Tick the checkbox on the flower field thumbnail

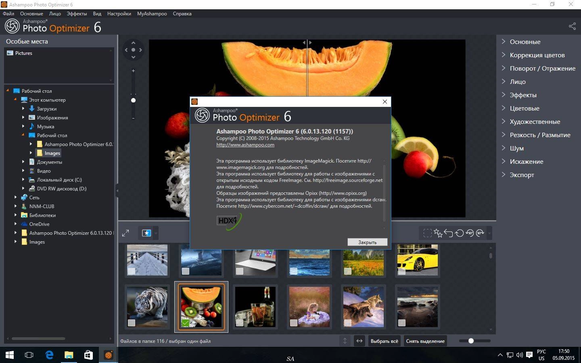pyautogui.click(x=348, y=271)
